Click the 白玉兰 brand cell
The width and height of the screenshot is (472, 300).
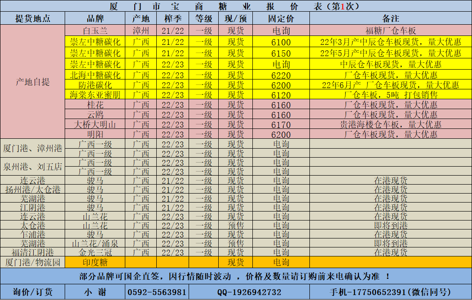click(x=95, y=31)
